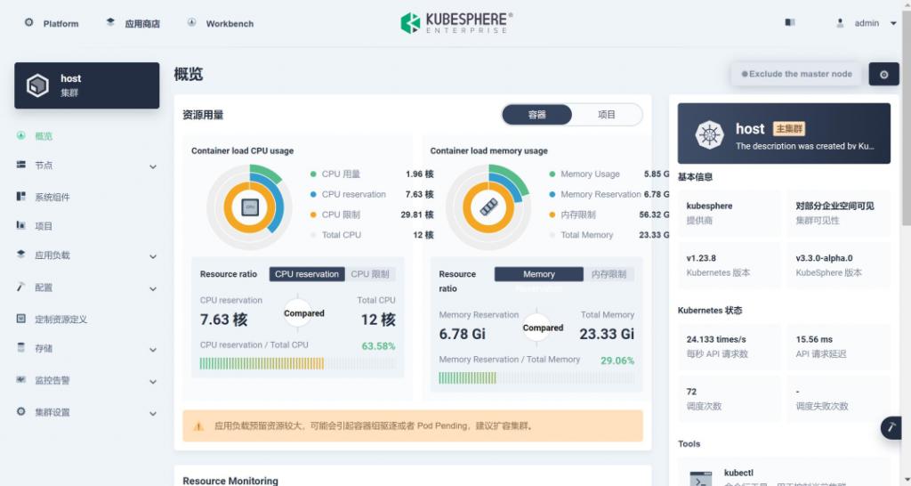Screen dimensions: 911x486
Task: Click the 定制资源定义 sidebar icon
Action: click(x=21, y=319)
